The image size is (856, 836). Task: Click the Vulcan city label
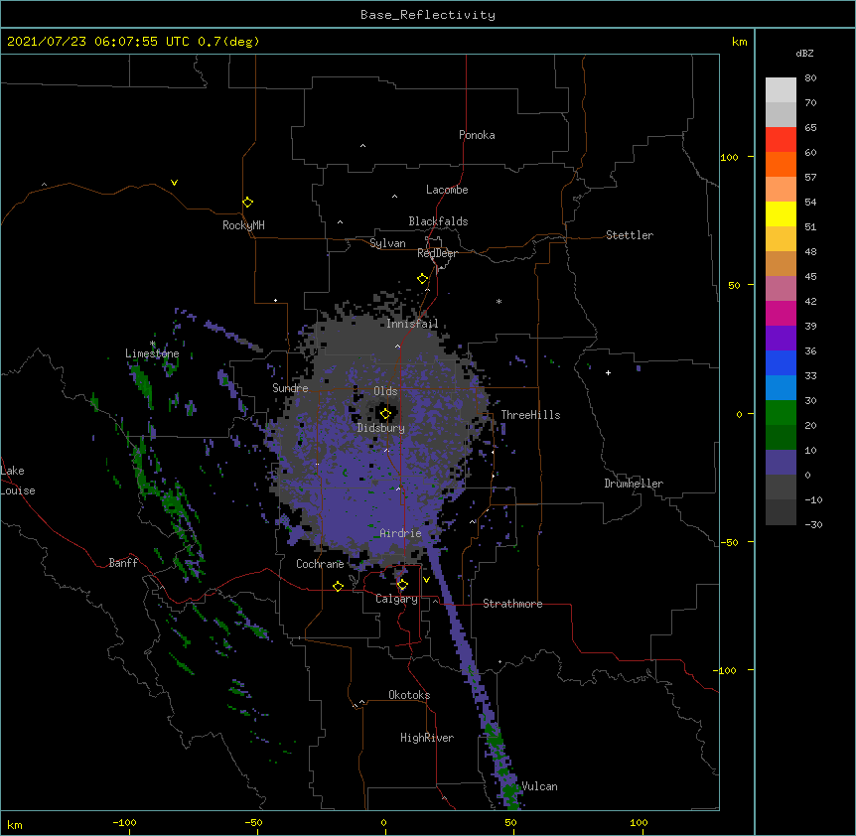539,786
